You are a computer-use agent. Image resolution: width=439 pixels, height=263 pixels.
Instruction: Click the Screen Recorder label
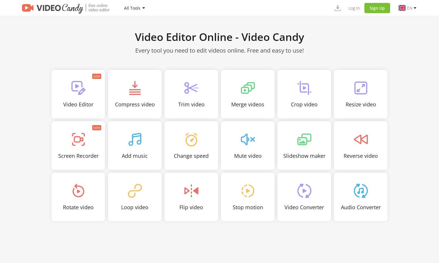pyautogui.click(x=78, y=156)
